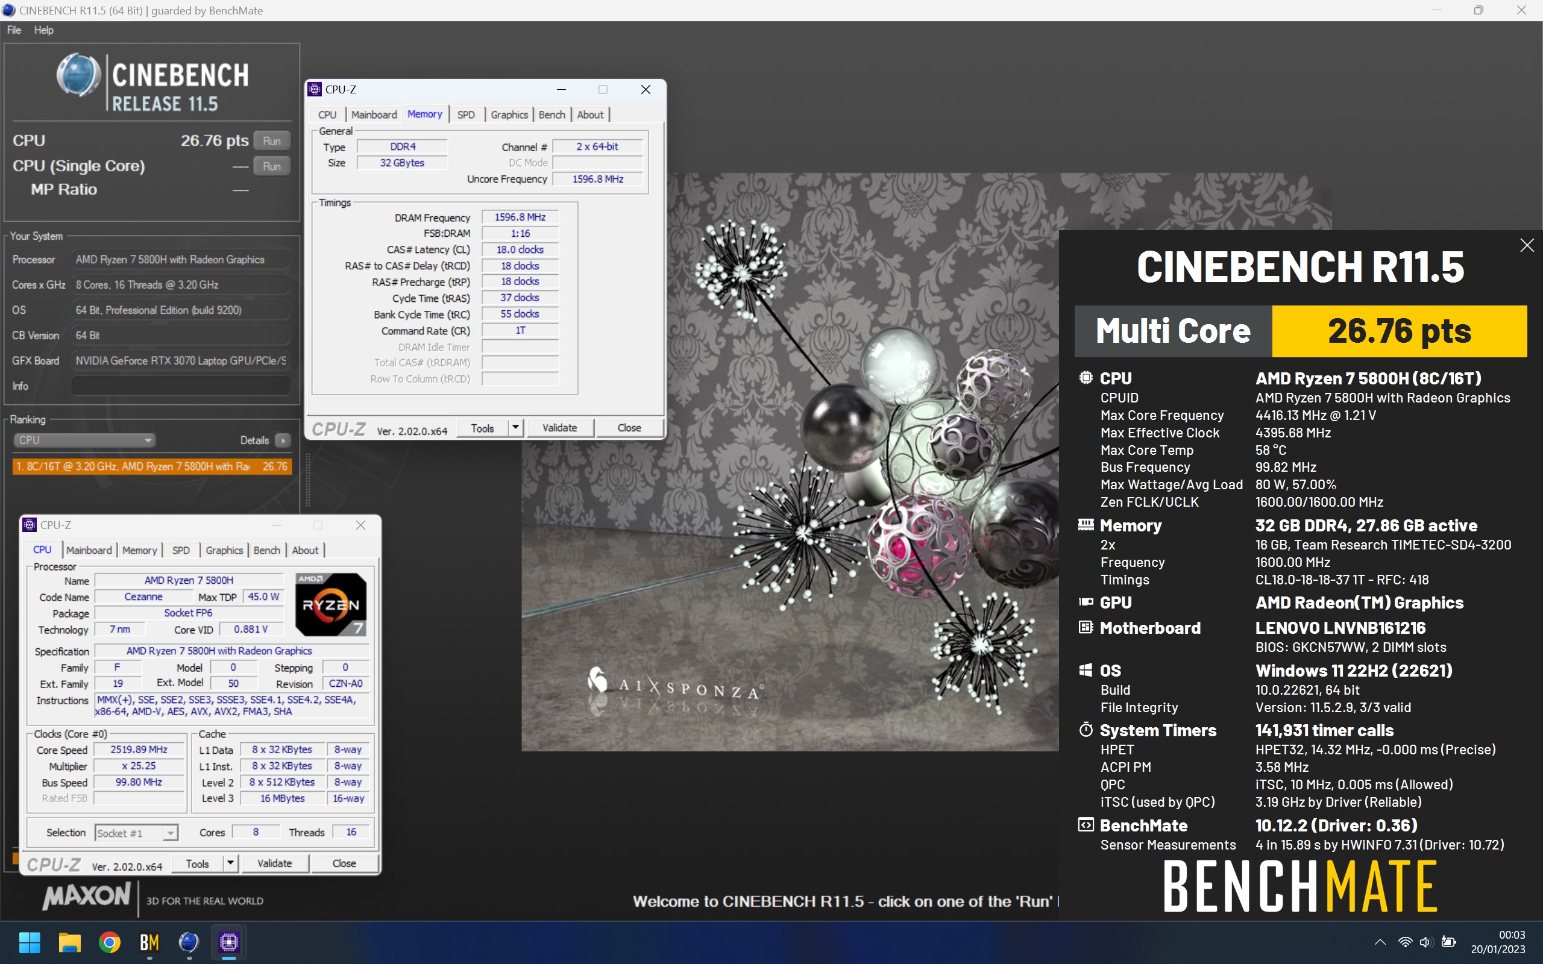Open Bench tab in upper CPU-Z window

click(x=552, y=114)
